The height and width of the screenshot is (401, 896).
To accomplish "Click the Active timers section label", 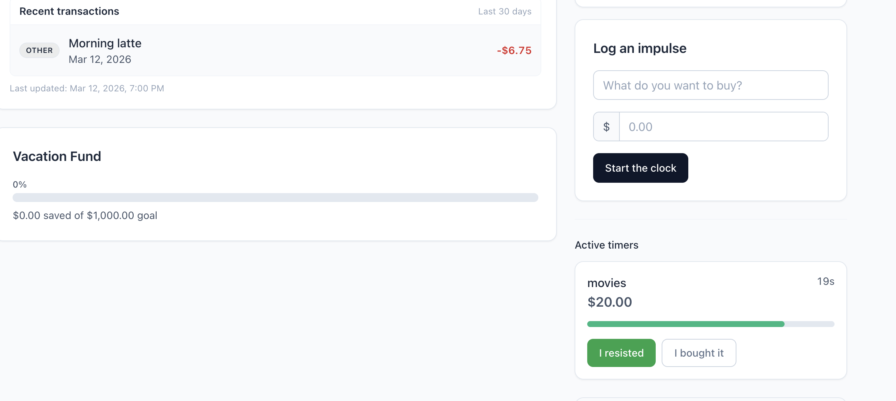I will click(x=606, y=245).
